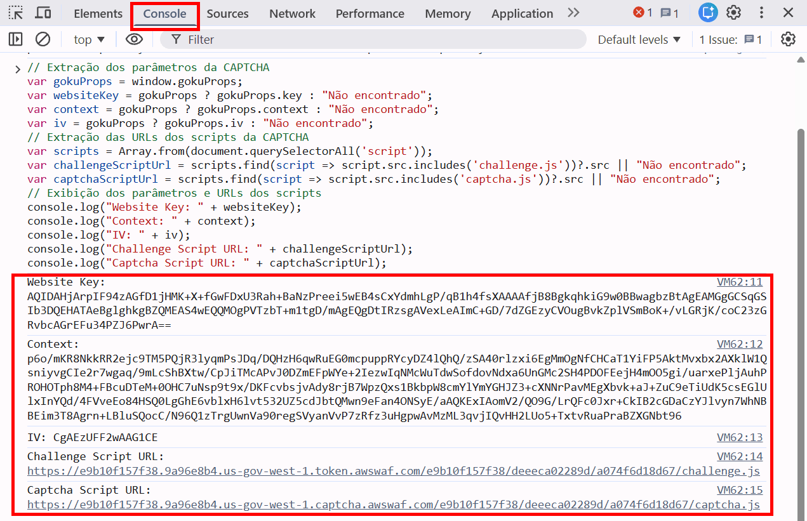The width and height of the screenshot is (807, 521).
Task: Open the challenge.js script URL
Action: pyautogui.click(x=394, y=471)
